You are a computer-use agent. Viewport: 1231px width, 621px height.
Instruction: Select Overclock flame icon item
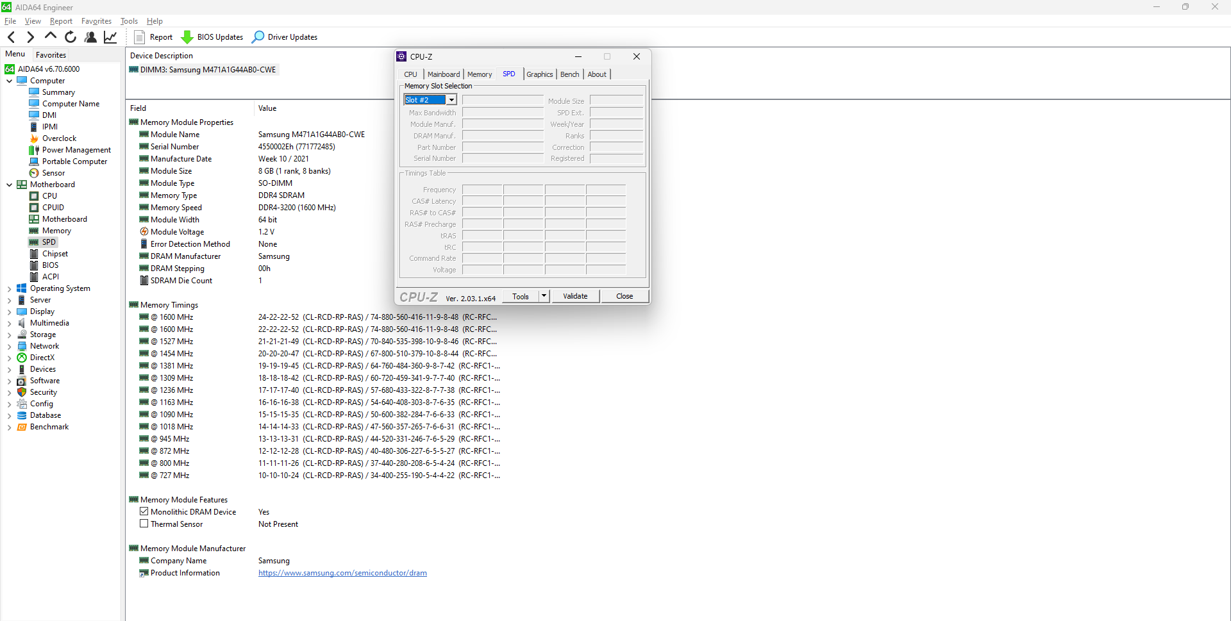tap(35, 138)
